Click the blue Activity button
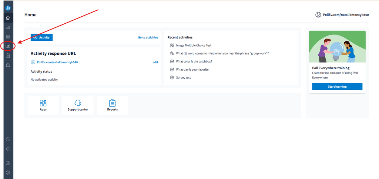This screenshot has height=179, width=379. coord(42,37)
